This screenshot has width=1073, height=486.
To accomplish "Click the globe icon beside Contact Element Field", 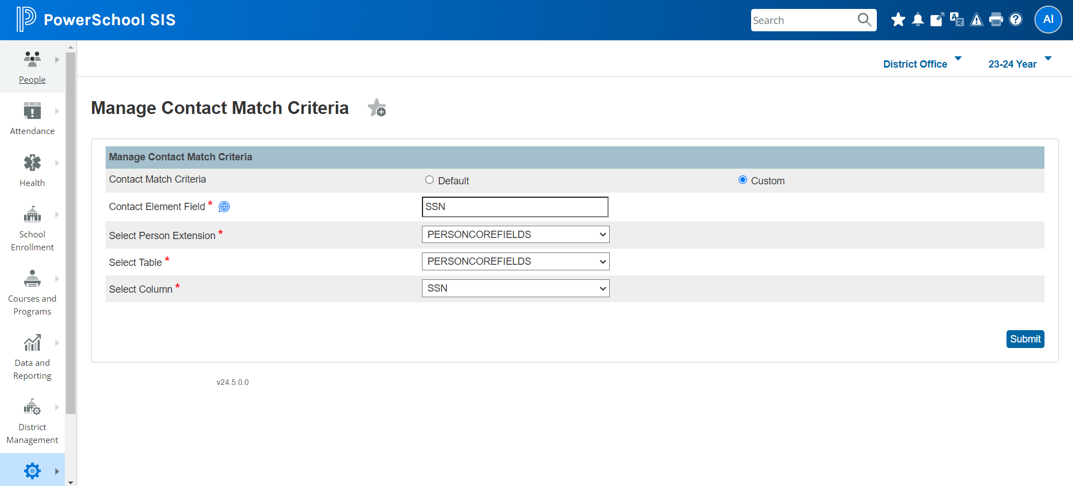I will (x=224, y=207).
